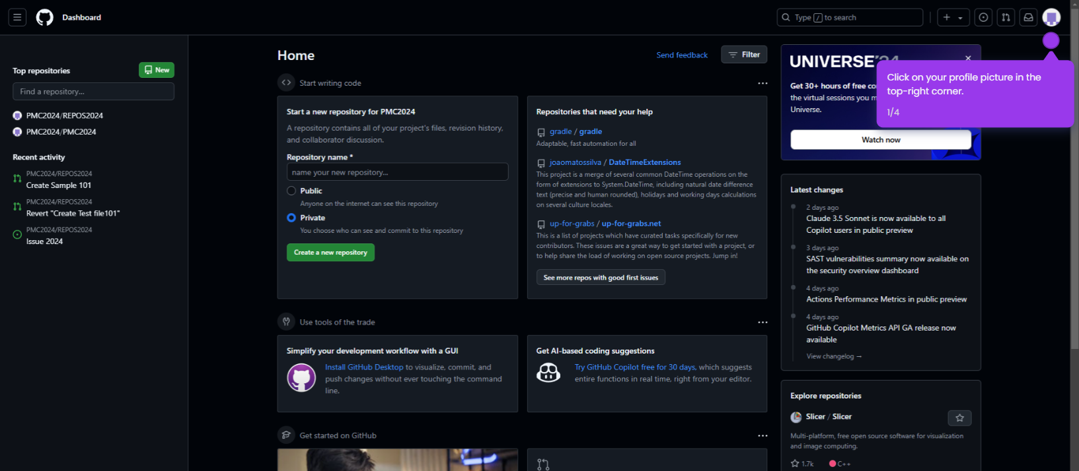Open joaomatossilva / DateTimeExtensions link
Viewport: 1079px width, 471px height.
tap(615, 162)
